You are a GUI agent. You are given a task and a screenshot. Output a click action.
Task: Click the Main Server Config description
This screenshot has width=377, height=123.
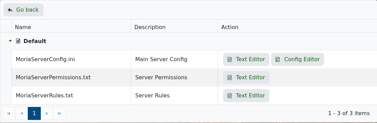[x=161, y=59]
